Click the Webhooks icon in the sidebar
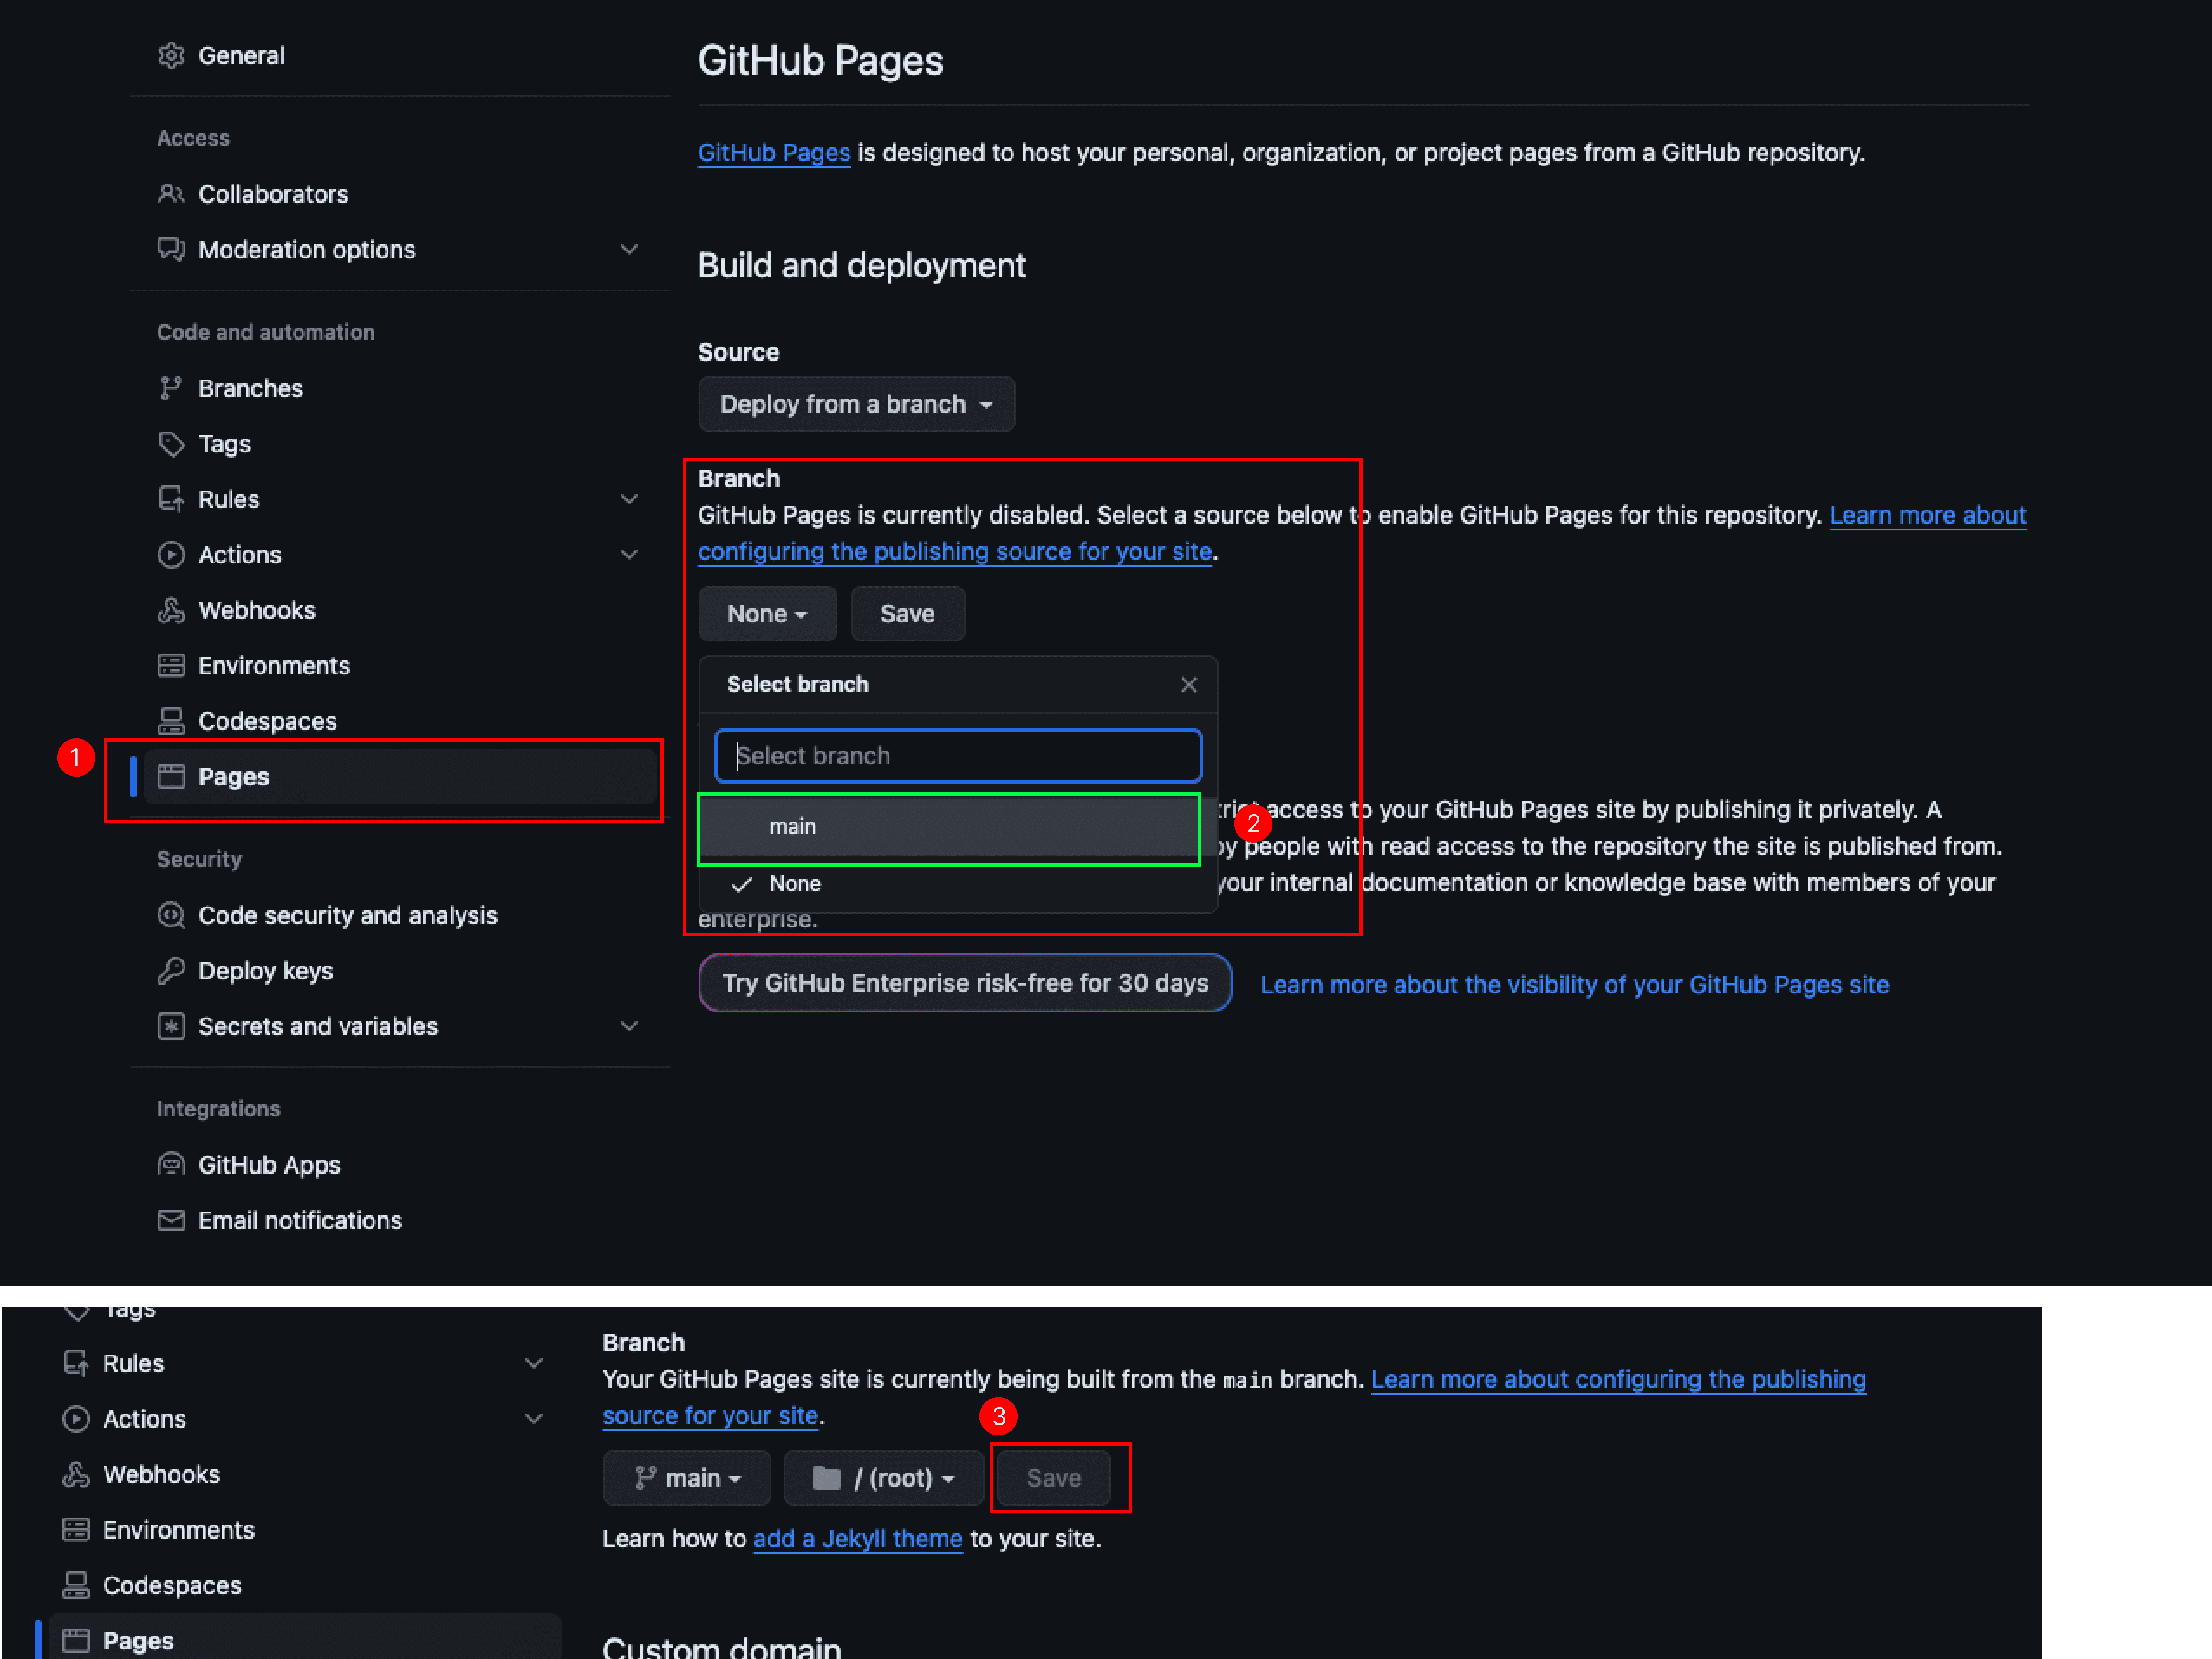 (x=171, y=610)
